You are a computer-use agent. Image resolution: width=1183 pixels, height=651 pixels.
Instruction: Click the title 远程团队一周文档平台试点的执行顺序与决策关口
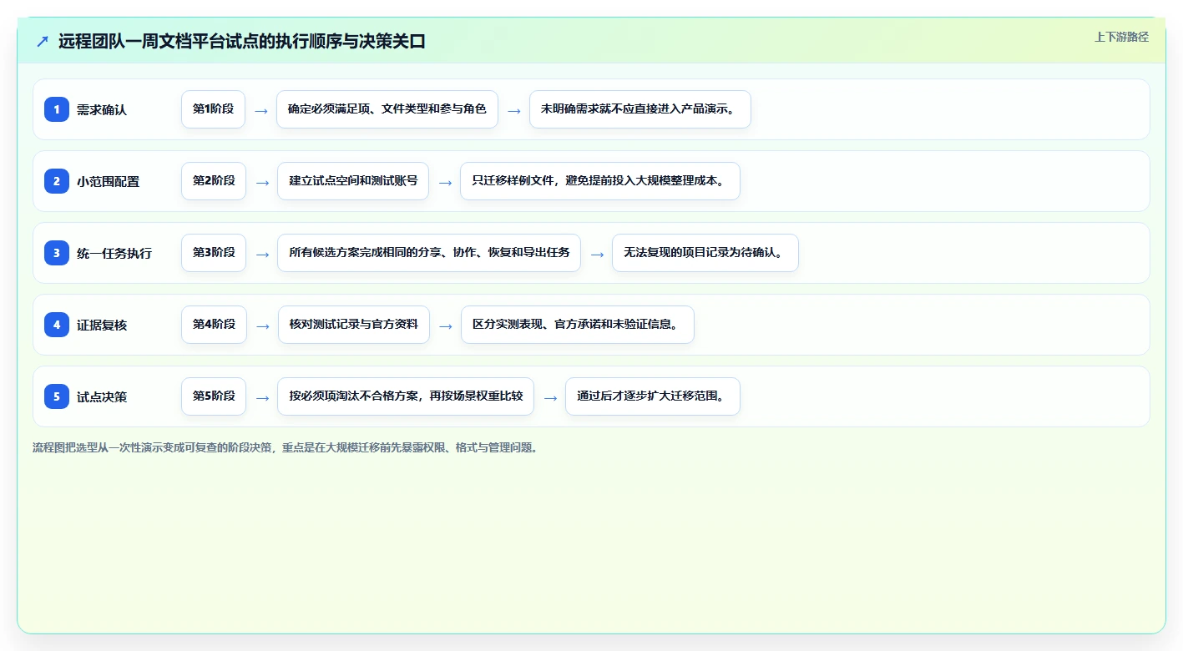coord(242,42)
